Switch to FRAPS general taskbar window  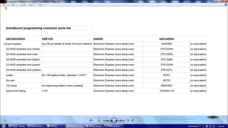113,126
